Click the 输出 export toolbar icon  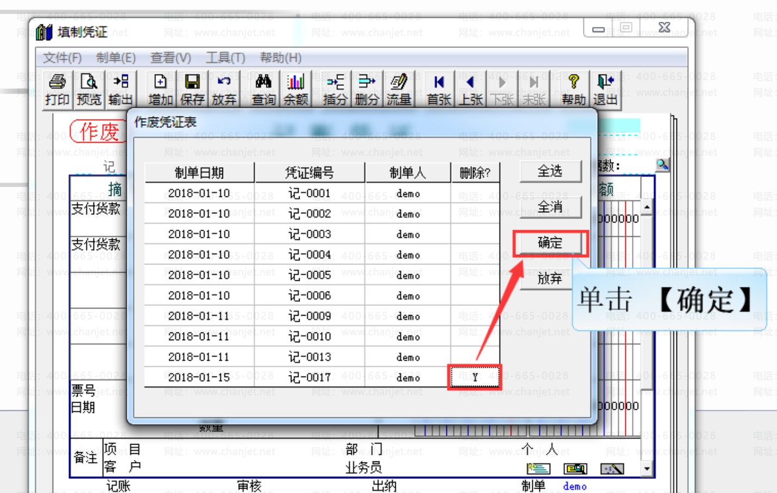coord(120,90)
